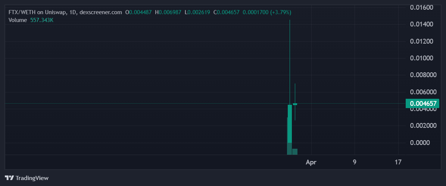Click the 0.01600 price axis label
This screenshot has width=446, height=186.
point(421,7)
